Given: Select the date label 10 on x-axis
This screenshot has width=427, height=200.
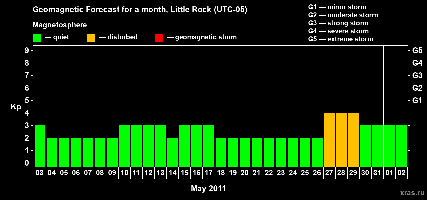Looking at the screenshot, I should tap(124, 173).
